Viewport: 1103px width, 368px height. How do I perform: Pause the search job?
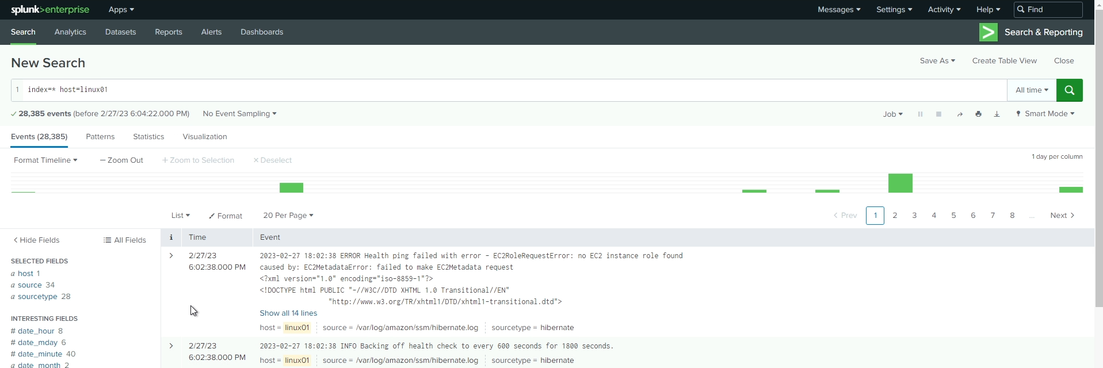(x=920, y=114)
